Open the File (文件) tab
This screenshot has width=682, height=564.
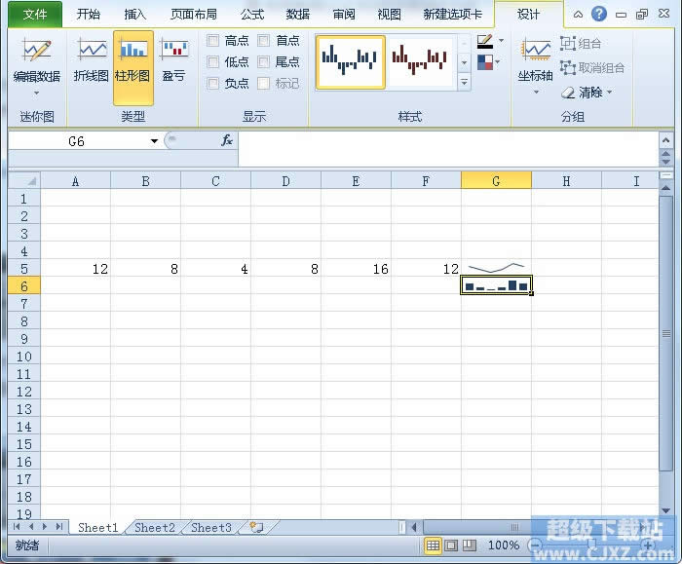[x=34, y=15]
